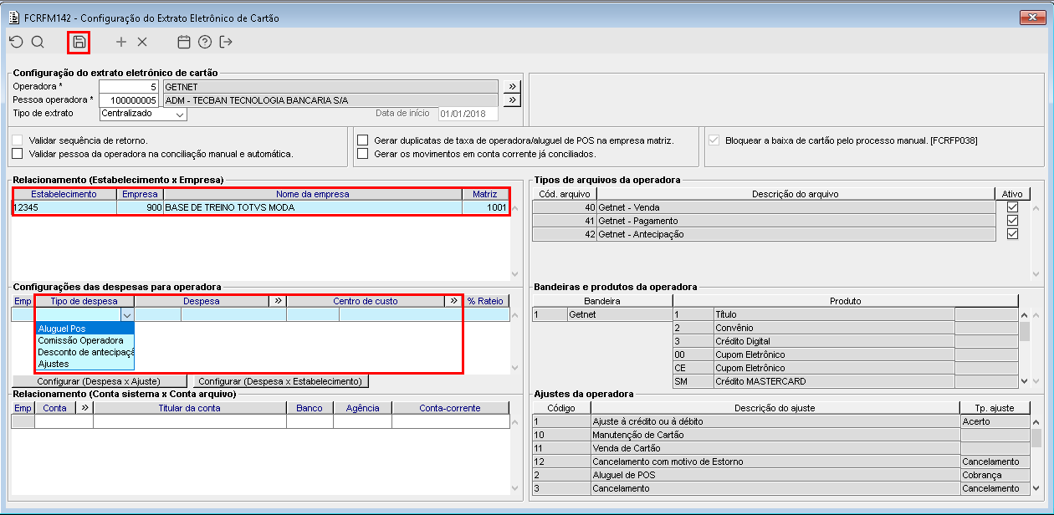Screen dimensions: 1054x515
Task: Select the Manutenção de Cartão adjustment row
Action: point(780,435)
